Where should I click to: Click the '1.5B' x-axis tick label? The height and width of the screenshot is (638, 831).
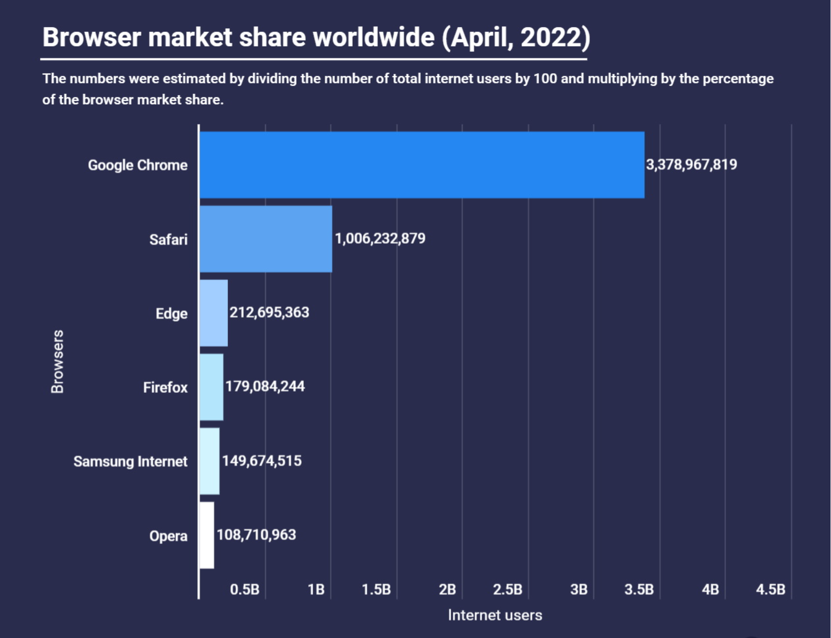[x=376, y=590]
